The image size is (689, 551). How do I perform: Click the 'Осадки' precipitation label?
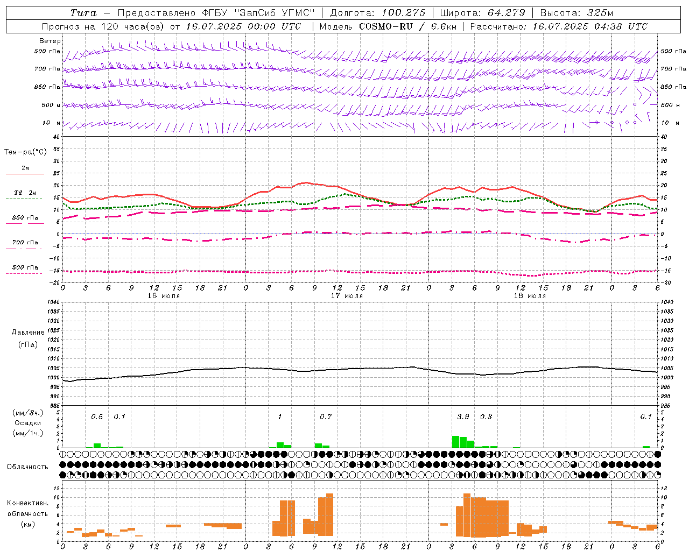point(28,423)
